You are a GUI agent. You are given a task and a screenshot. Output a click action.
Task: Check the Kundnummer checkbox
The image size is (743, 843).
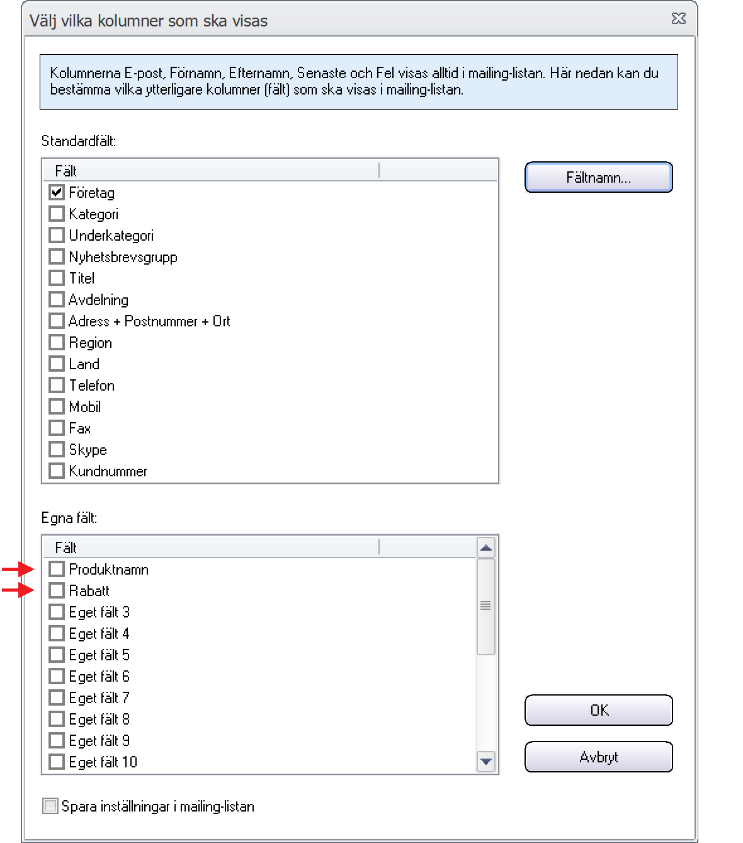pyautogui.click(x=57, y=471)
